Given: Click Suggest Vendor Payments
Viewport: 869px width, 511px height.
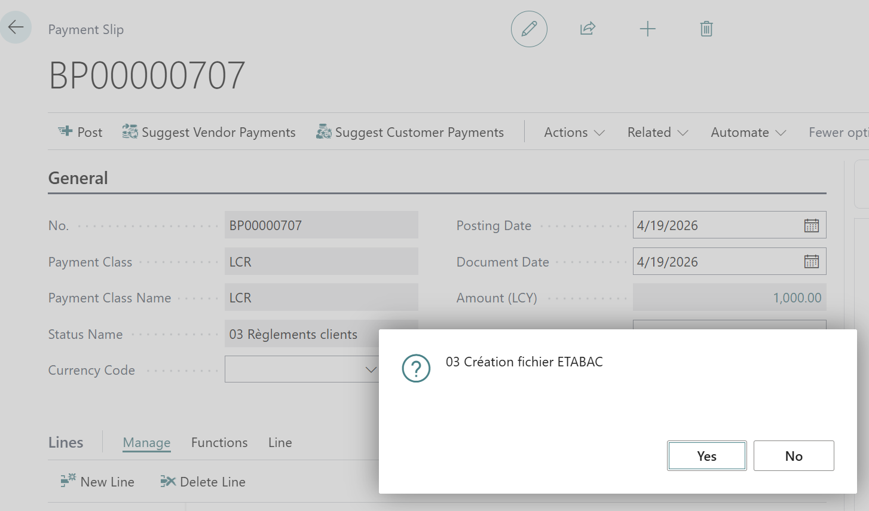Looking at the screenshot, I should click(209, 132).
